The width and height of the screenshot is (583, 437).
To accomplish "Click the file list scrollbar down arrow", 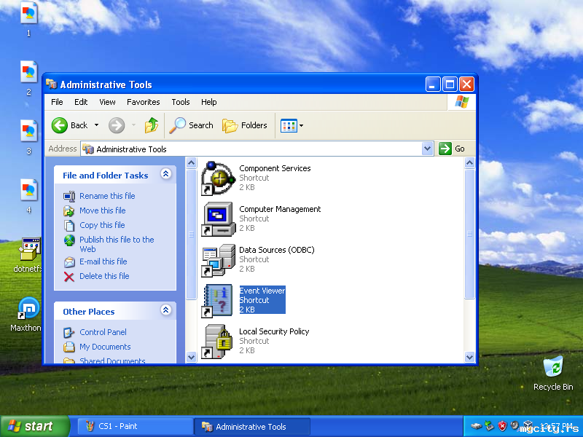I will click(x=469, y=357).
